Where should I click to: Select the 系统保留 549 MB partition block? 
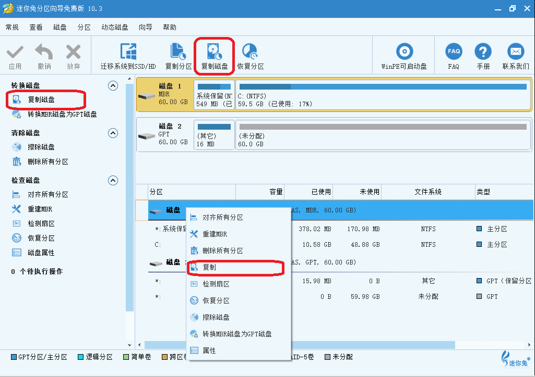tap(214, 95)
